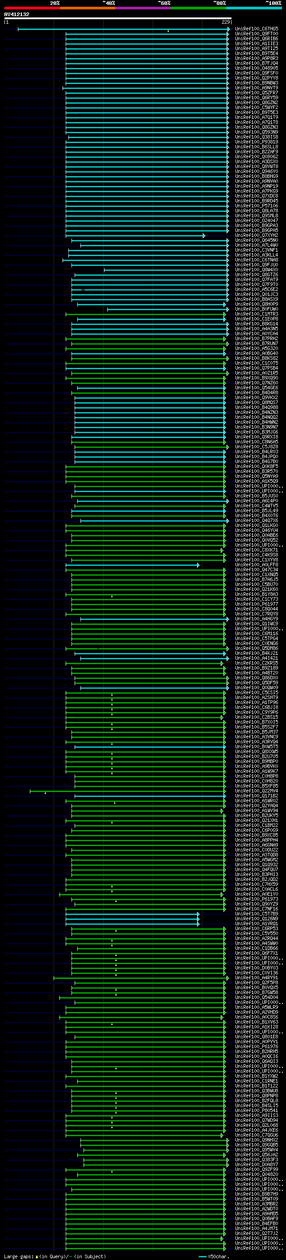Select hit label UniRef100_Q946Y0
The width and height of the screenshot is (286, 1260).
[257, 171]
